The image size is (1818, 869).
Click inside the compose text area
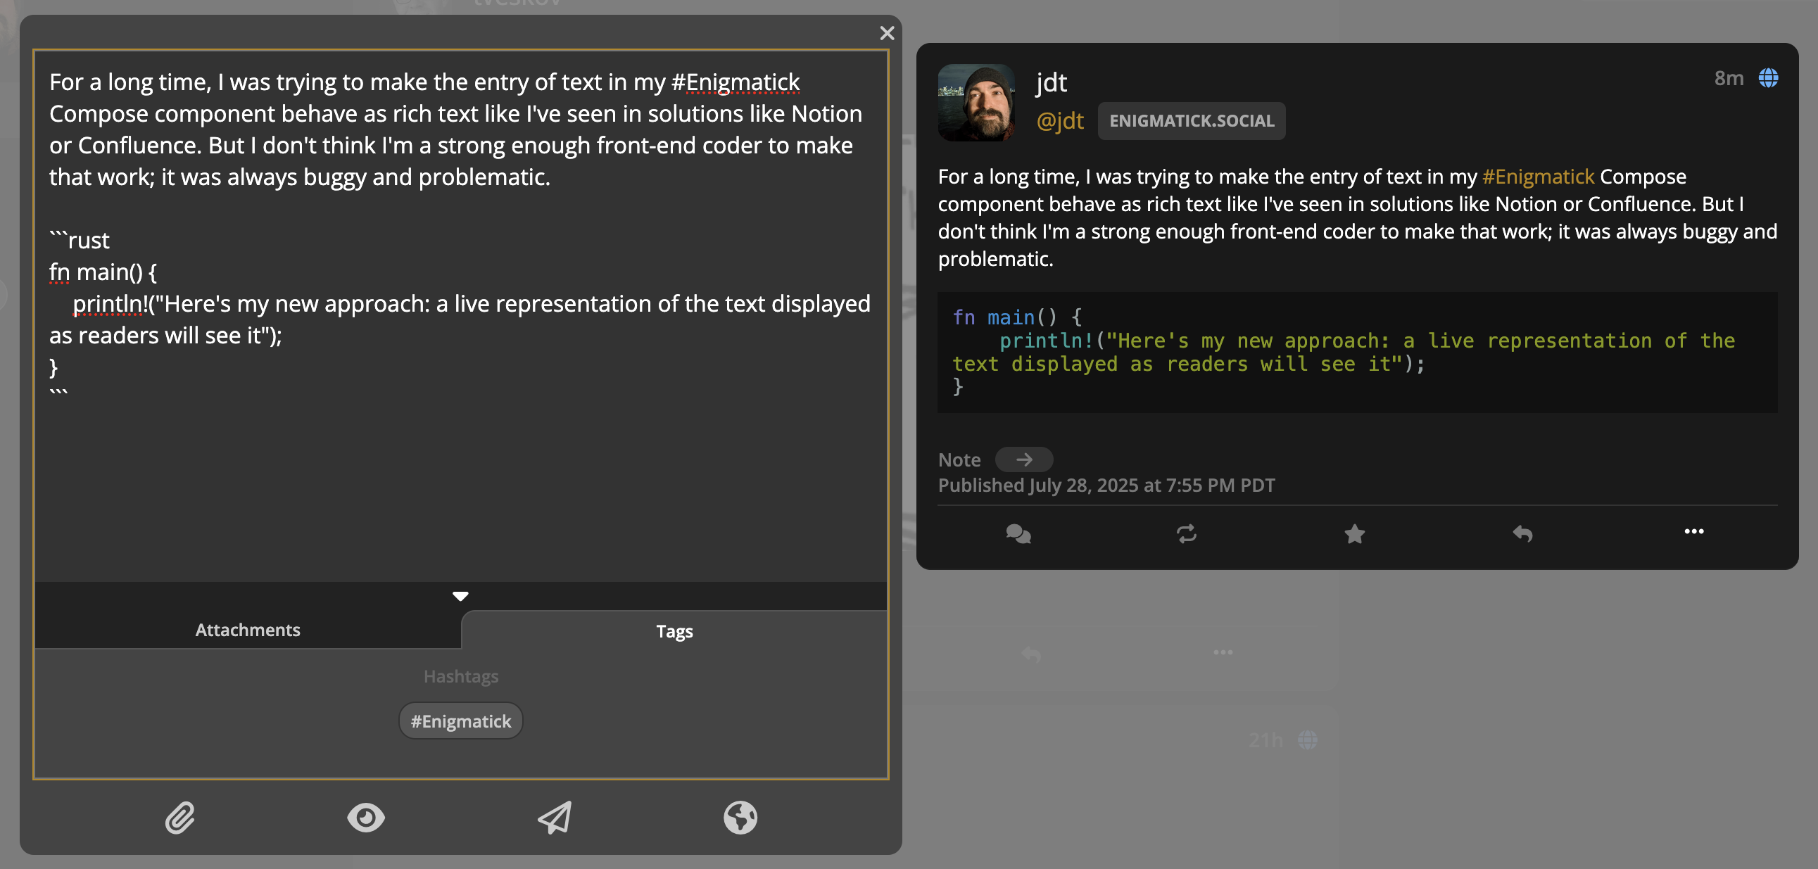[x=459, y=480]
